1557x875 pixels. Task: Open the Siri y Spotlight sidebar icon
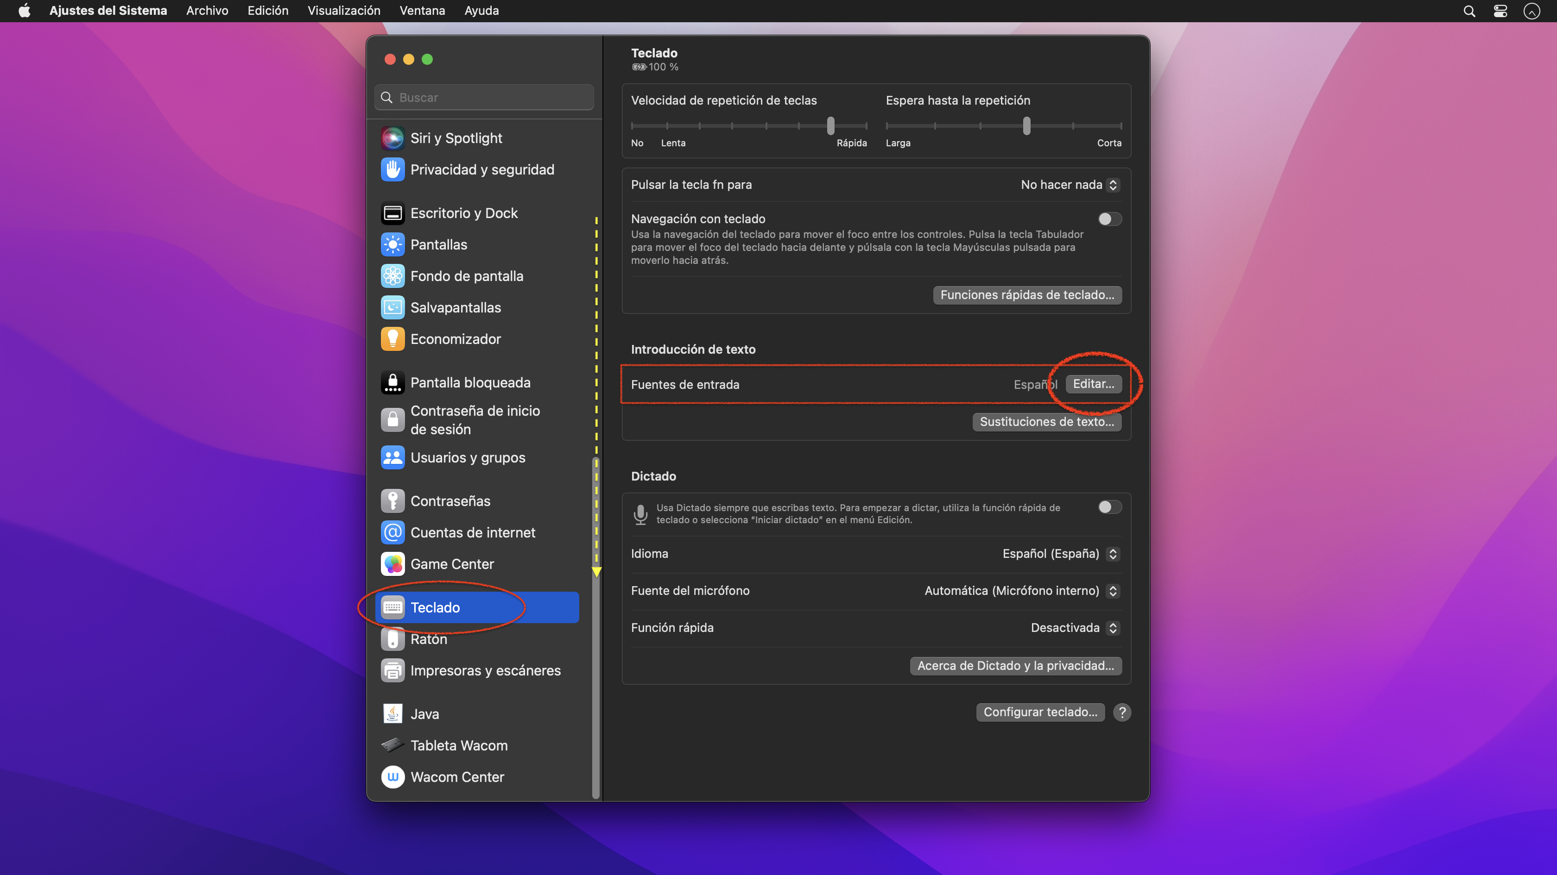click(392, 138)
